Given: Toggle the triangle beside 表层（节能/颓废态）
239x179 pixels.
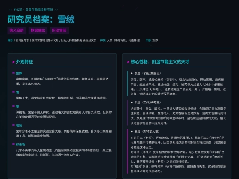Looking at the screenshot, I should (132, 73).
